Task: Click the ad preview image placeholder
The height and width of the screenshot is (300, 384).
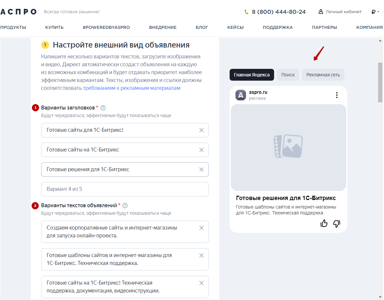Action: [288, 148]
